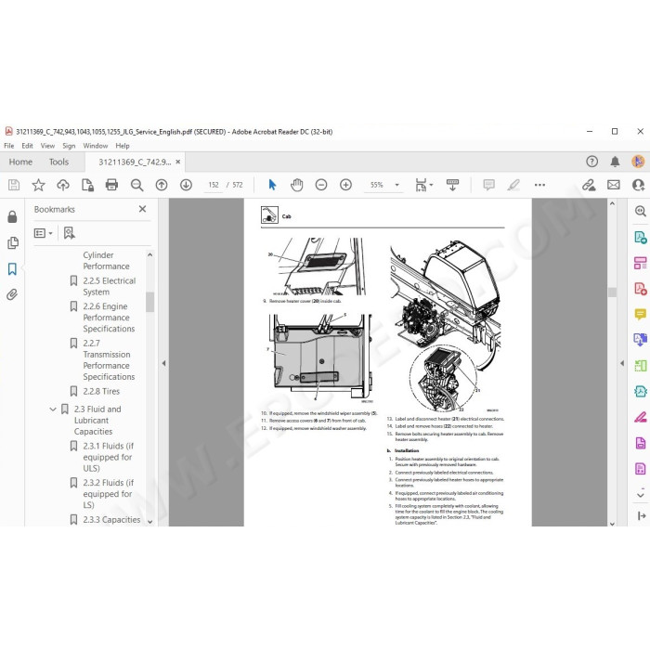Click the Print file icon
Image resolution: width=650 pixels, height=650 pixels.
(x=112, y=185)
